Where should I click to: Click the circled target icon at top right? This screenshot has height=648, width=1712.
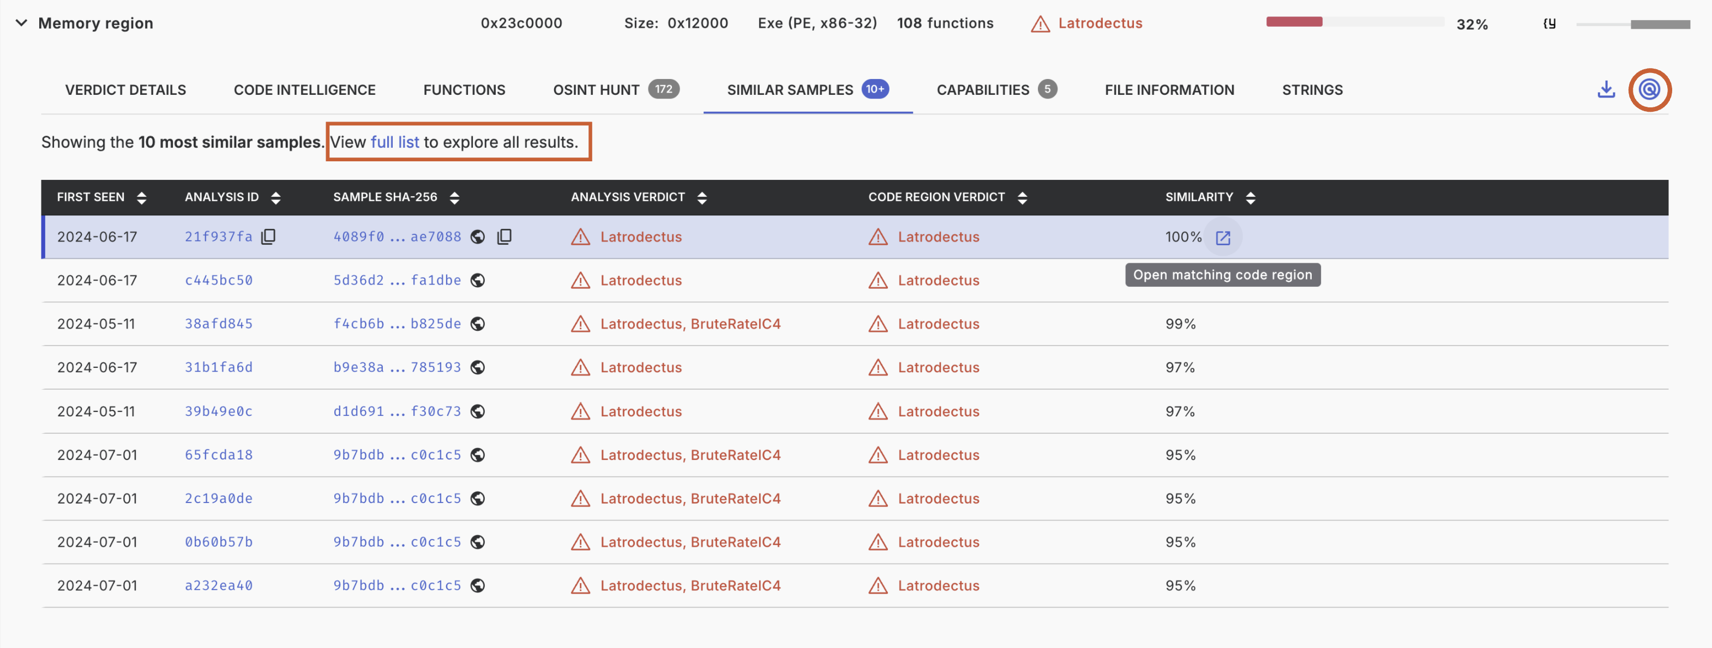[x=1649, y=89]
